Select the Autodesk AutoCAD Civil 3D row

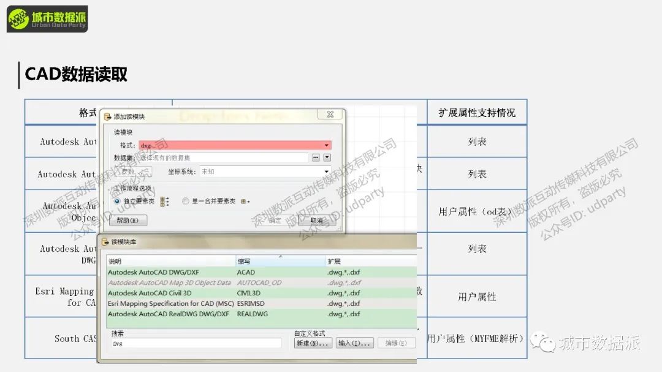262,293
